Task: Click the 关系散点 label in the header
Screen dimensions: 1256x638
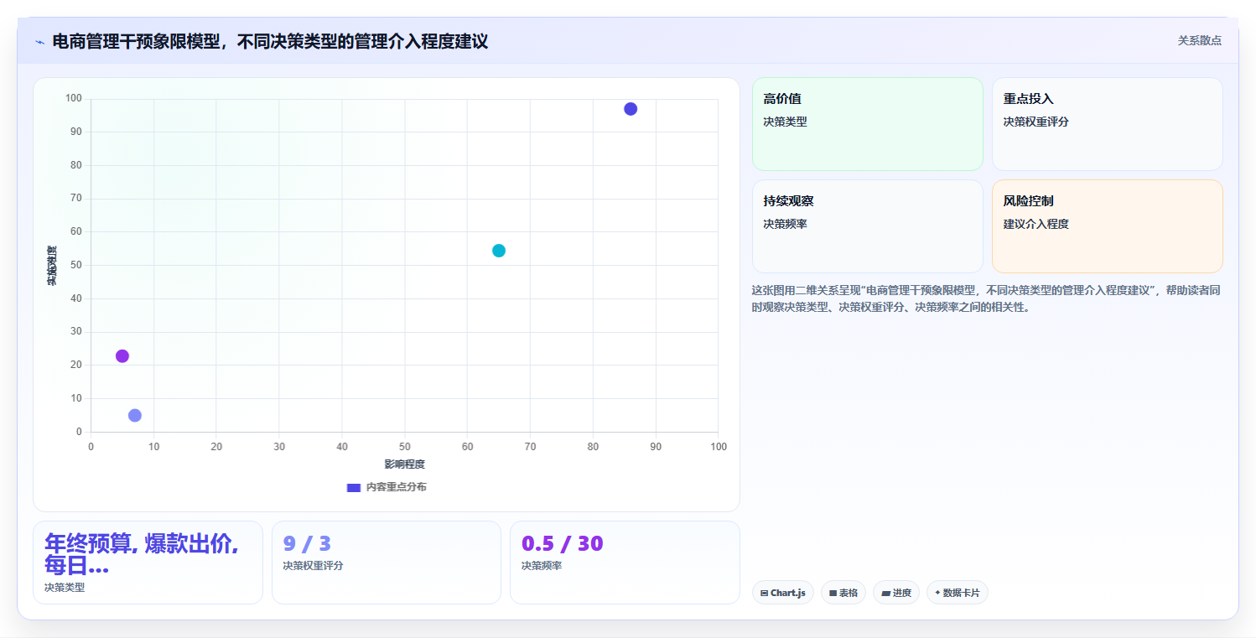Action: pos(1200,40)
